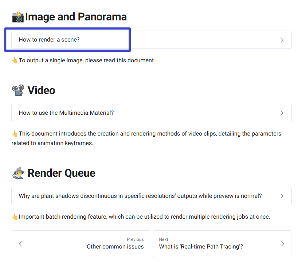Click right chevron in the Next card
This screenshot has width=306, height=262.
pyautogui.click(x=282, y=244)
